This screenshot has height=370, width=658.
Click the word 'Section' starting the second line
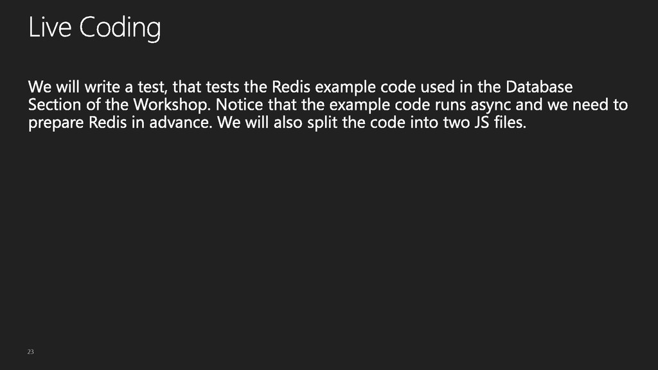[x=55, y=105]
